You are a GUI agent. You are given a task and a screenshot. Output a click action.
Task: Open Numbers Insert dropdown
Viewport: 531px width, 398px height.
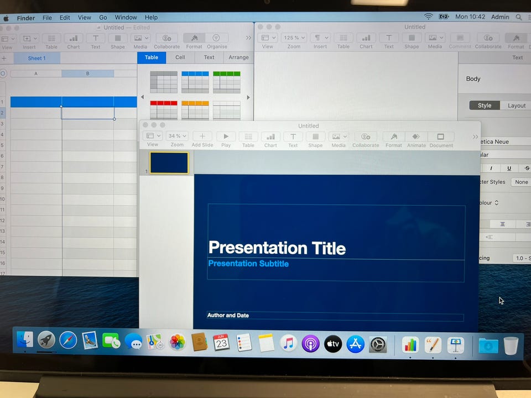[29, 39]
